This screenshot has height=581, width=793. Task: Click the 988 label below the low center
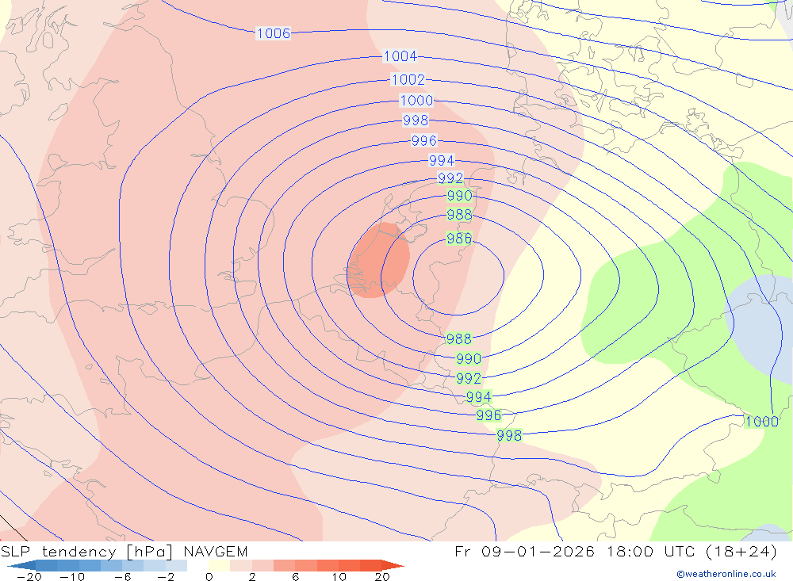click(458, 338)
